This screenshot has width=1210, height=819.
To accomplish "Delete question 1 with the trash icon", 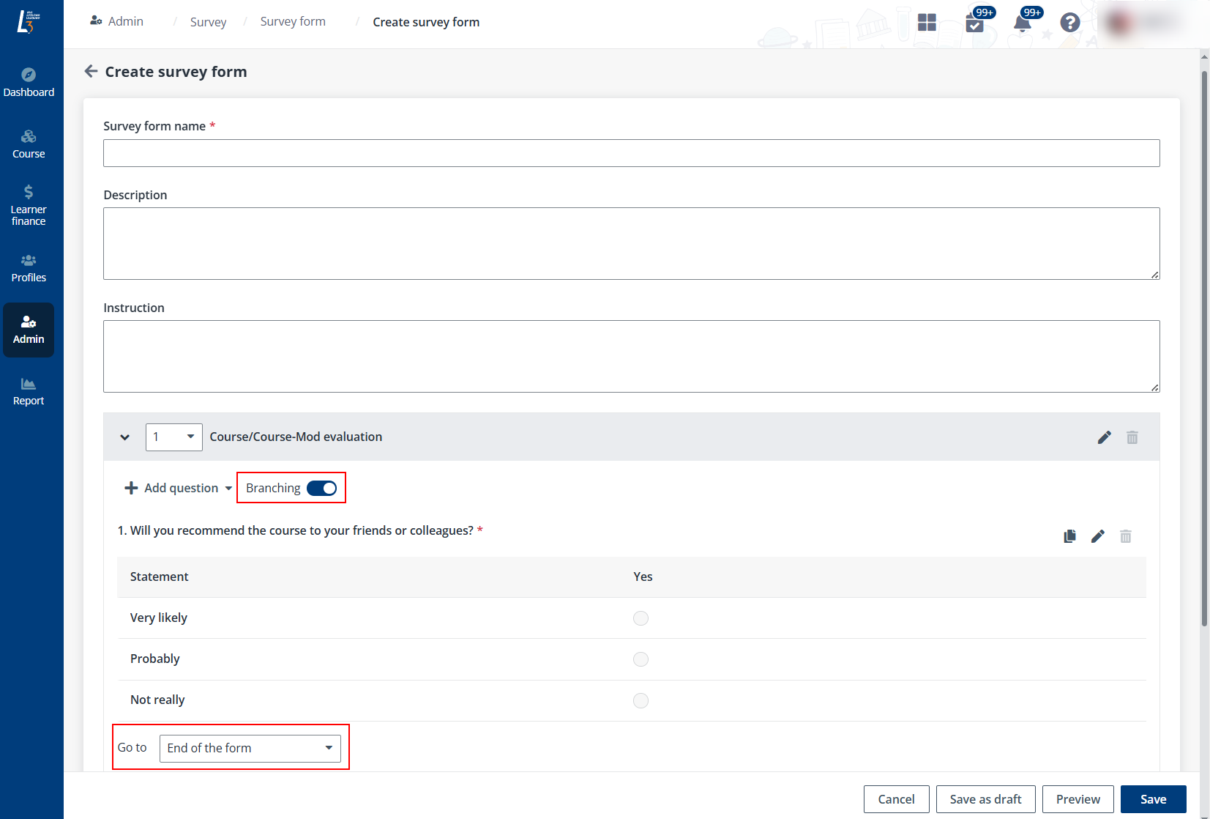I will pyautogui.click(x=1125, y=536).
